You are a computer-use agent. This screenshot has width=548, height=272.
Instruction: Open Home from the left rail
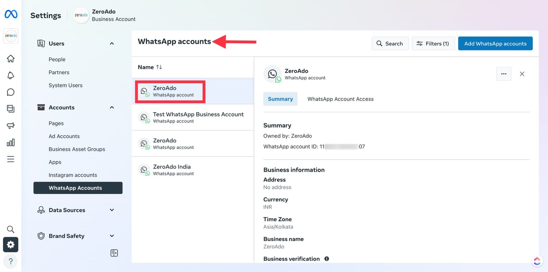point(11,59)
